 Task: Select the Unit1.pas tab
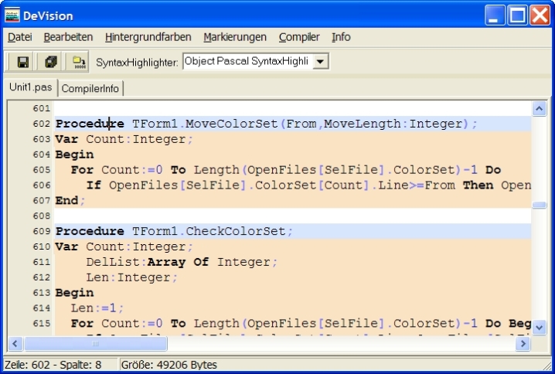tap(30, 87)
